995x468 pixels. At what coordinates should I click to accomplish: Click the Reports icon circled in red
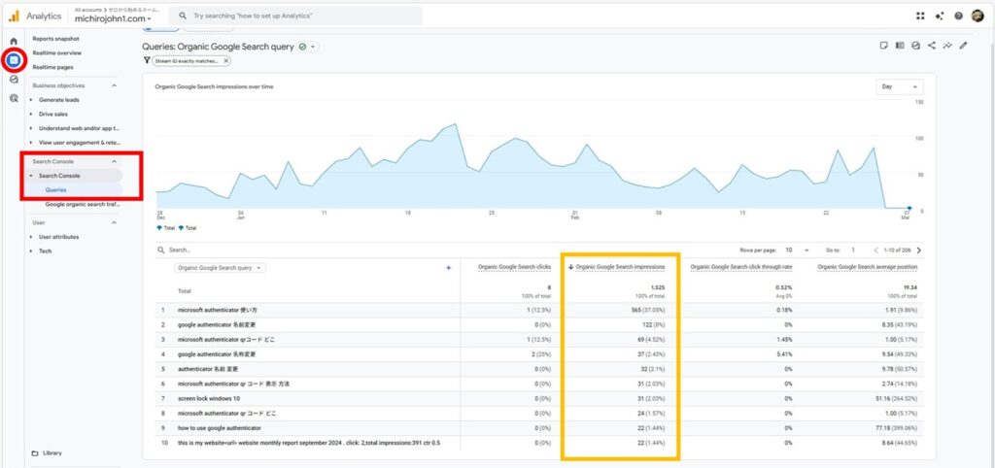(14, 60)
